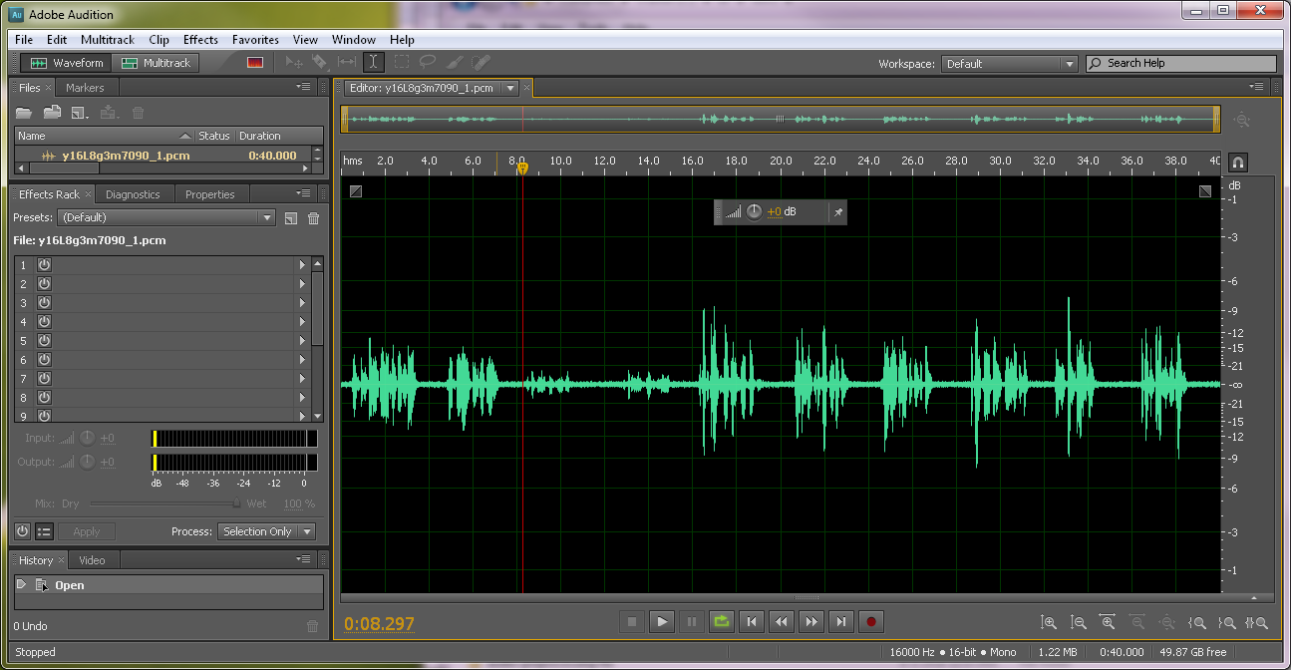
Task: Click the trash icon in the Files panel
Action: click(x=137, y=113)
